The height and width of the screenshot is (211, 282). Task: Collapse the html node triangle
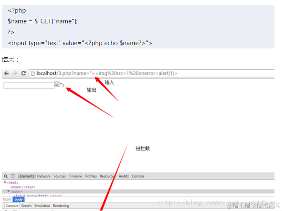[5, 183]
